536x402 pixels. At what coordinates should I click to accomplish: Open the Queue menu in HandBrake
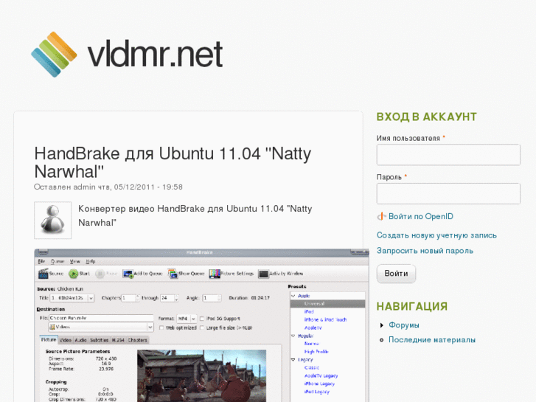point(57,261)
